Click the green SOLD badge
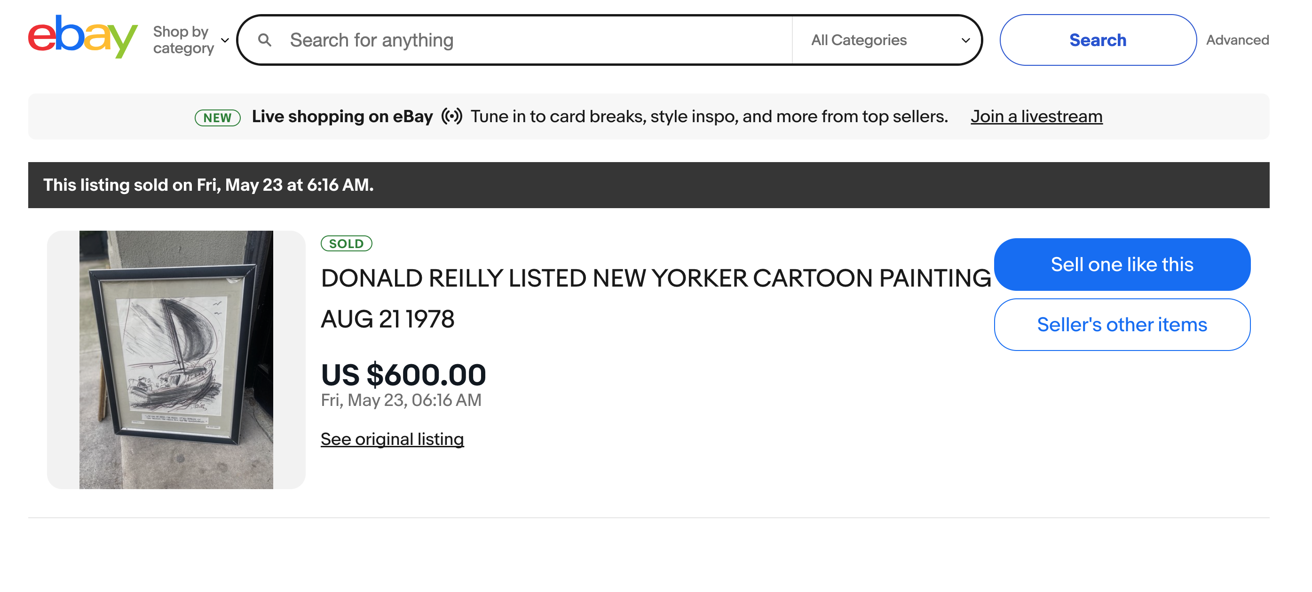 346,244
